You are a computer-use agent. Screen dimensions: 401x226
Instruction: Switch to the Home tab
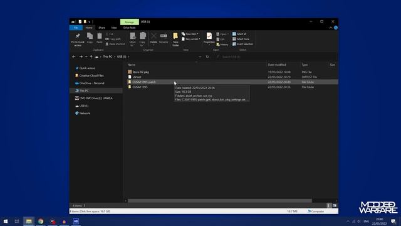[x=89, y=28]
